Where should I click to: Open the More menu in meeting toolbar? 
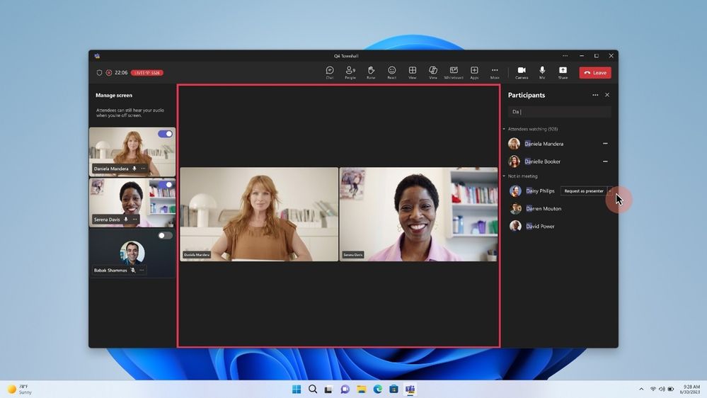[x=495, y=72]
